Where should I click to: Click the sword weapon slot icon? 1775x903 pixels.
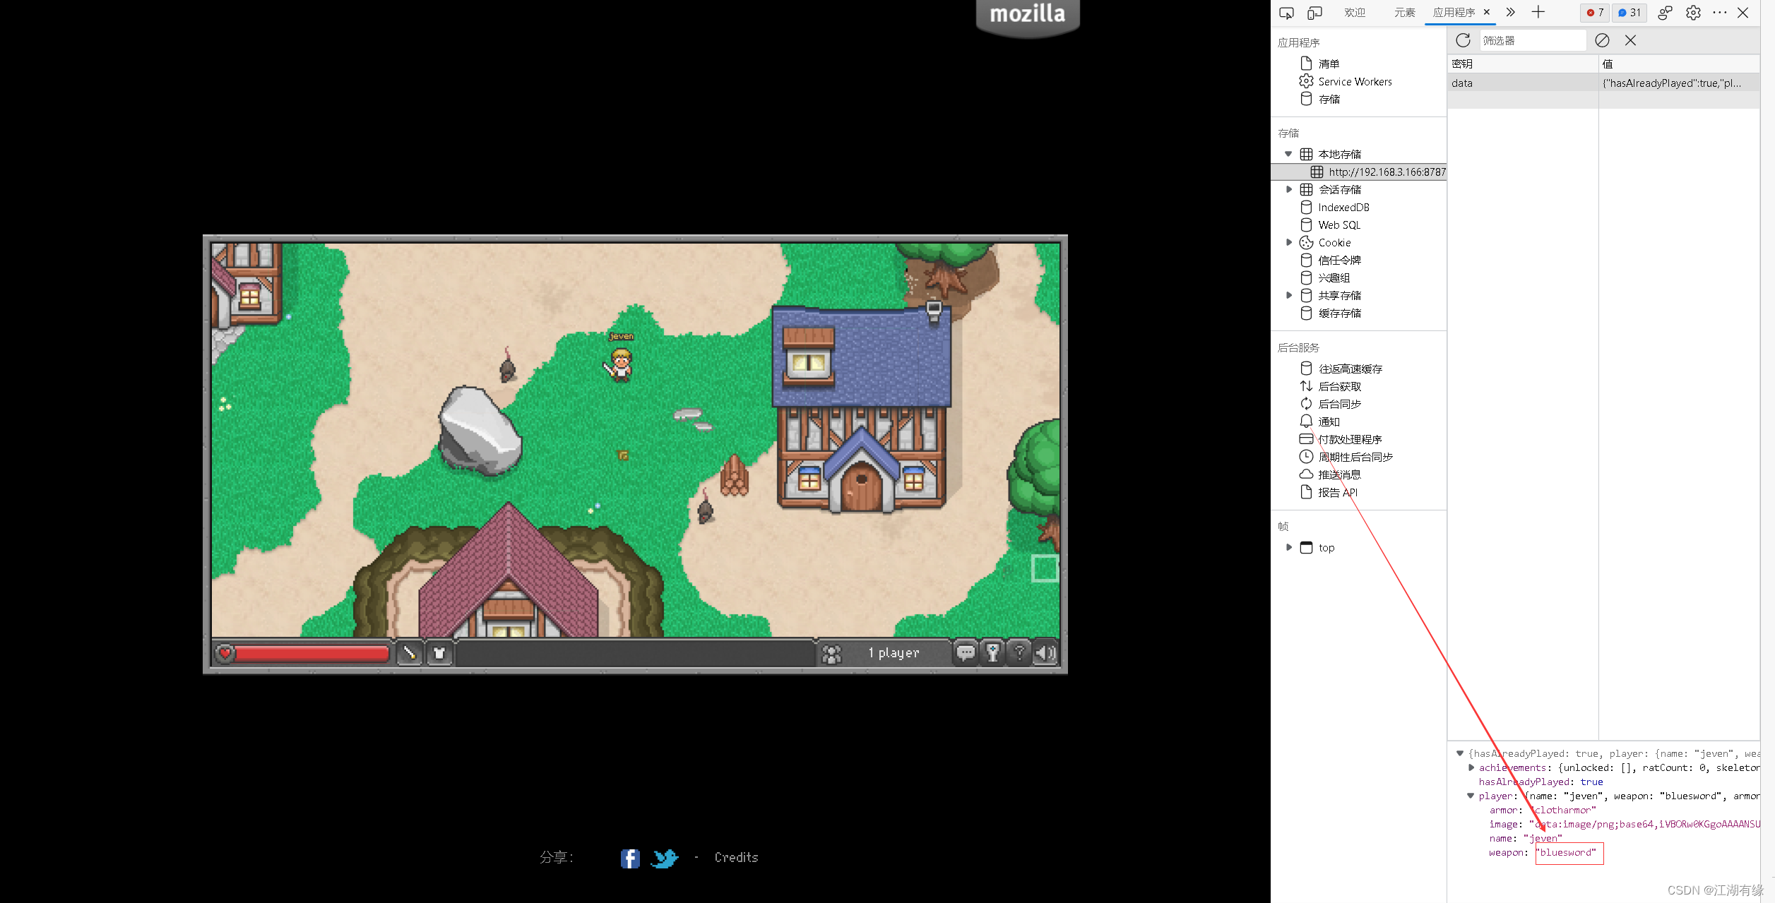(409, 652)
